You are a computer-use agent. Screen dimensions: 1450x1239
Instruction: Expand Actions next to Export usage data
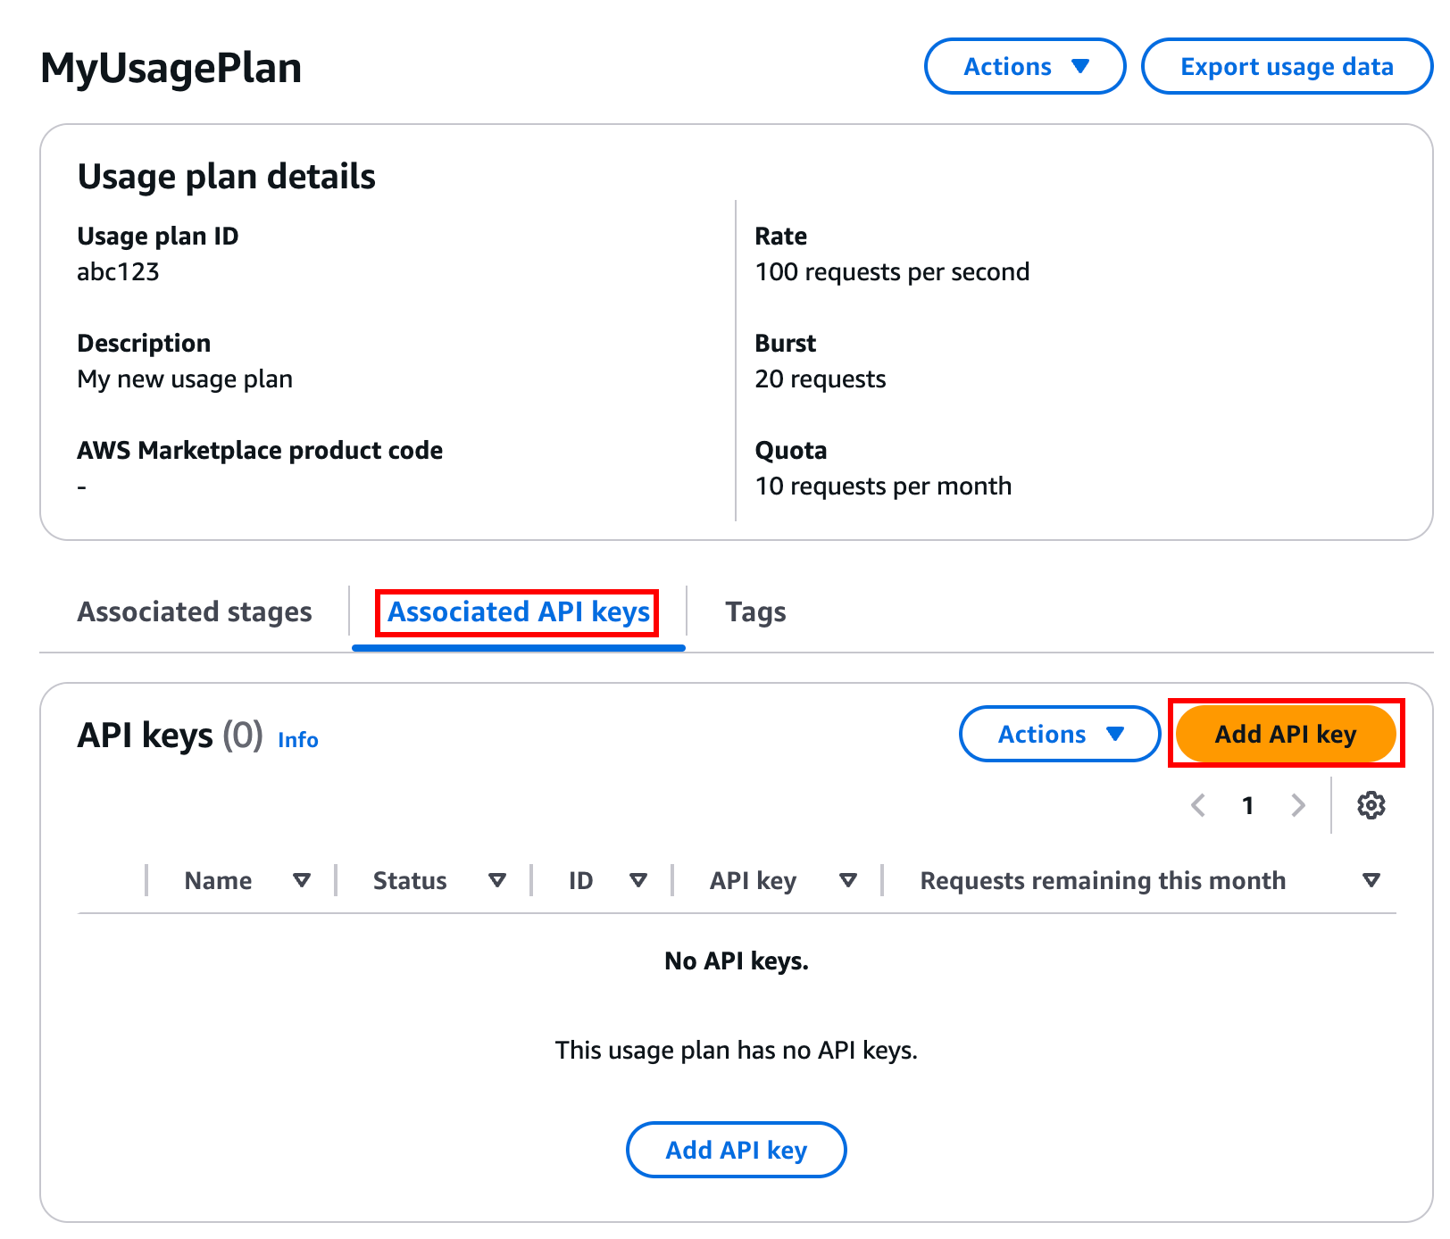point(1024,65)
